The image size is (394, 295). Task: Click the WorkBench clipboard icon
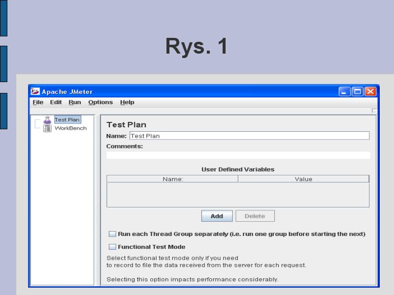[x=47, y=128]
